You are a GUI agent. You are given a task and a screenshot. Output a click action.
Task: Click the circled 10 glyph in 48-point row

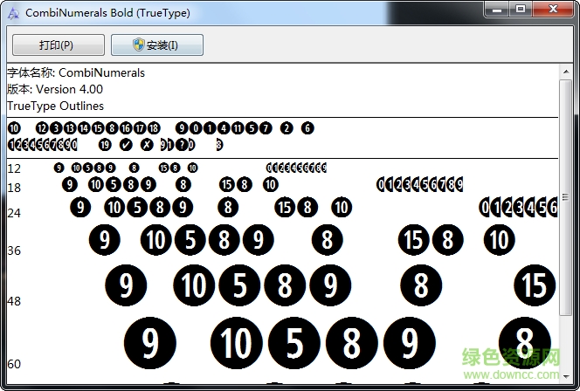pos(194,285)
